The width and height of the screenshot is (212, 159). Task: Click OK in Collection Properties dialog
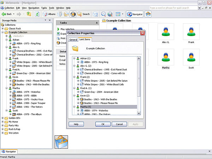click(102, 124)
